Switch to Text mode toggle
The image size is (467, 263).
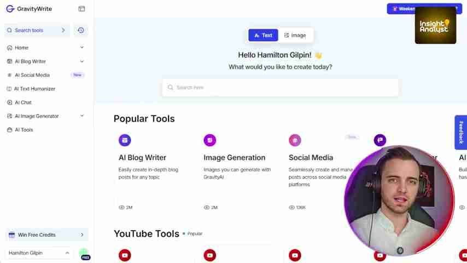click(263, 35)
